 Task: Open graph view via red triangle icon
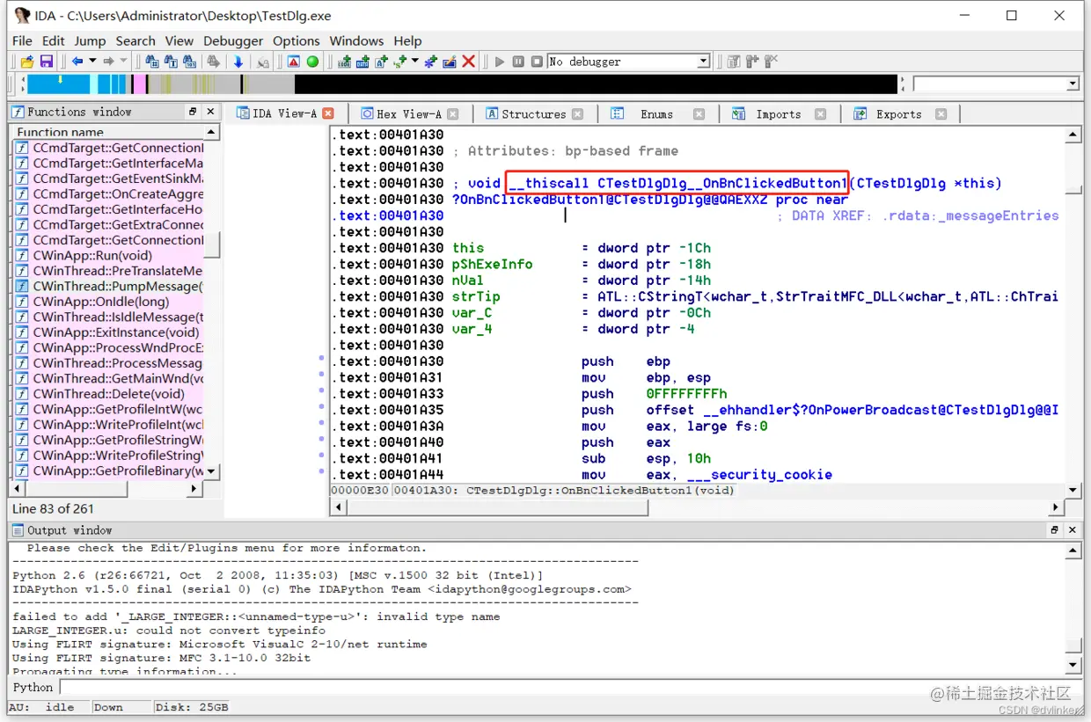294,62
